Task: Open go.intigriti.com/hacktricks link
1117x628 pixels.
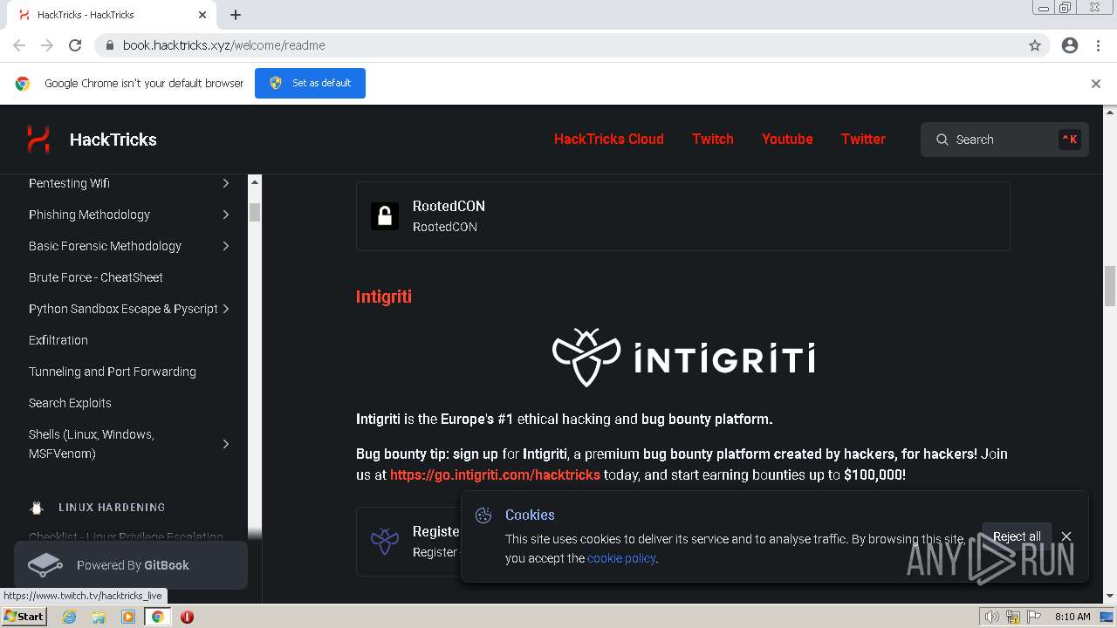Action: click(495, 474)
